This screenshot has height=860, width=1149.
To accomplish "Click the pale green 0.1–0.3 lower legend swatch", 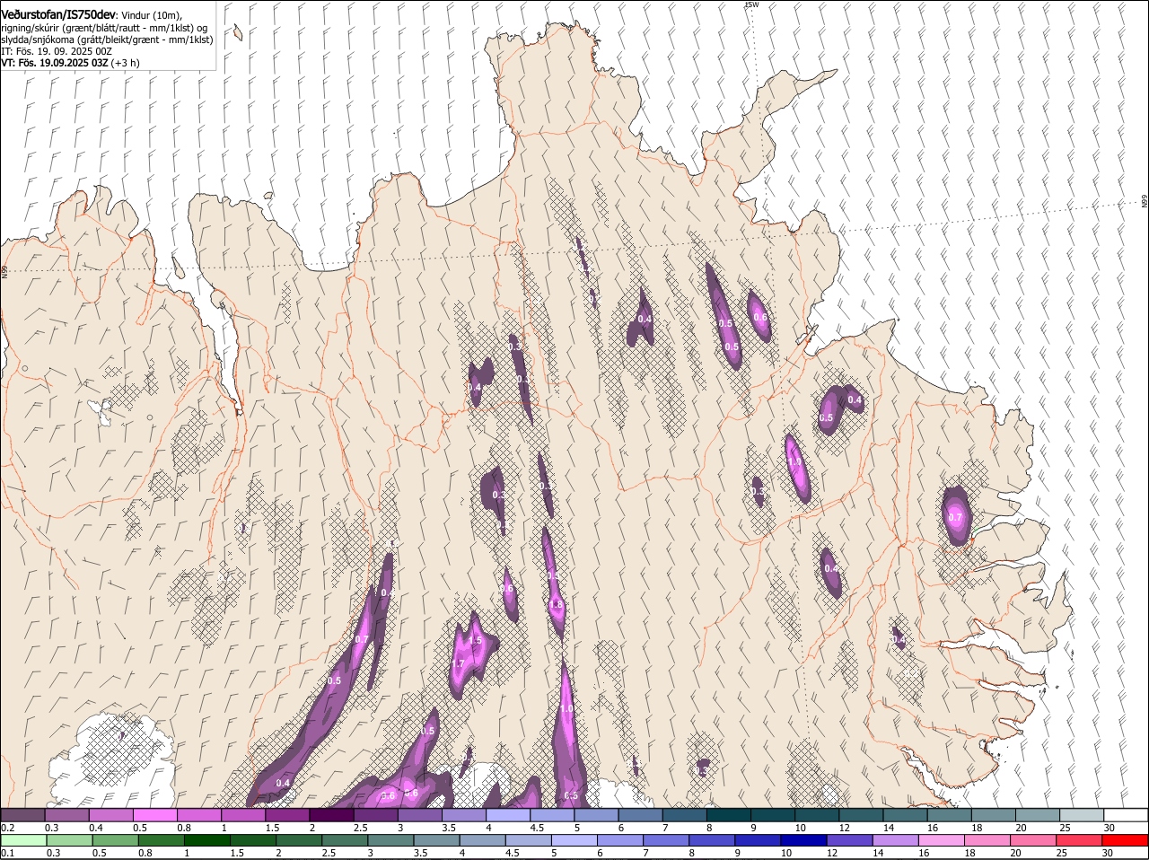I will [x=23, y=840].
